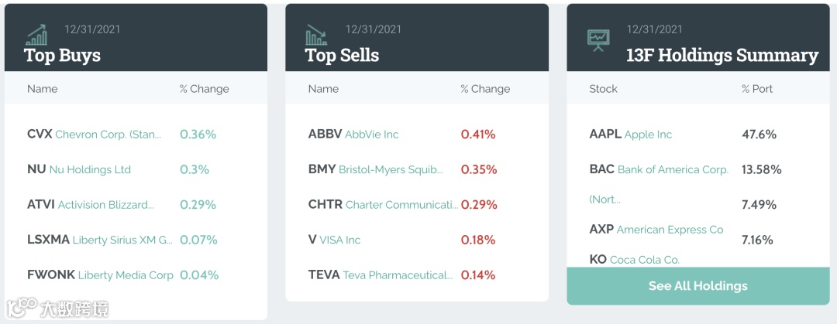
Task: Click the FWONK Liberty Media Corp link
Action: (x=100, y=275)
